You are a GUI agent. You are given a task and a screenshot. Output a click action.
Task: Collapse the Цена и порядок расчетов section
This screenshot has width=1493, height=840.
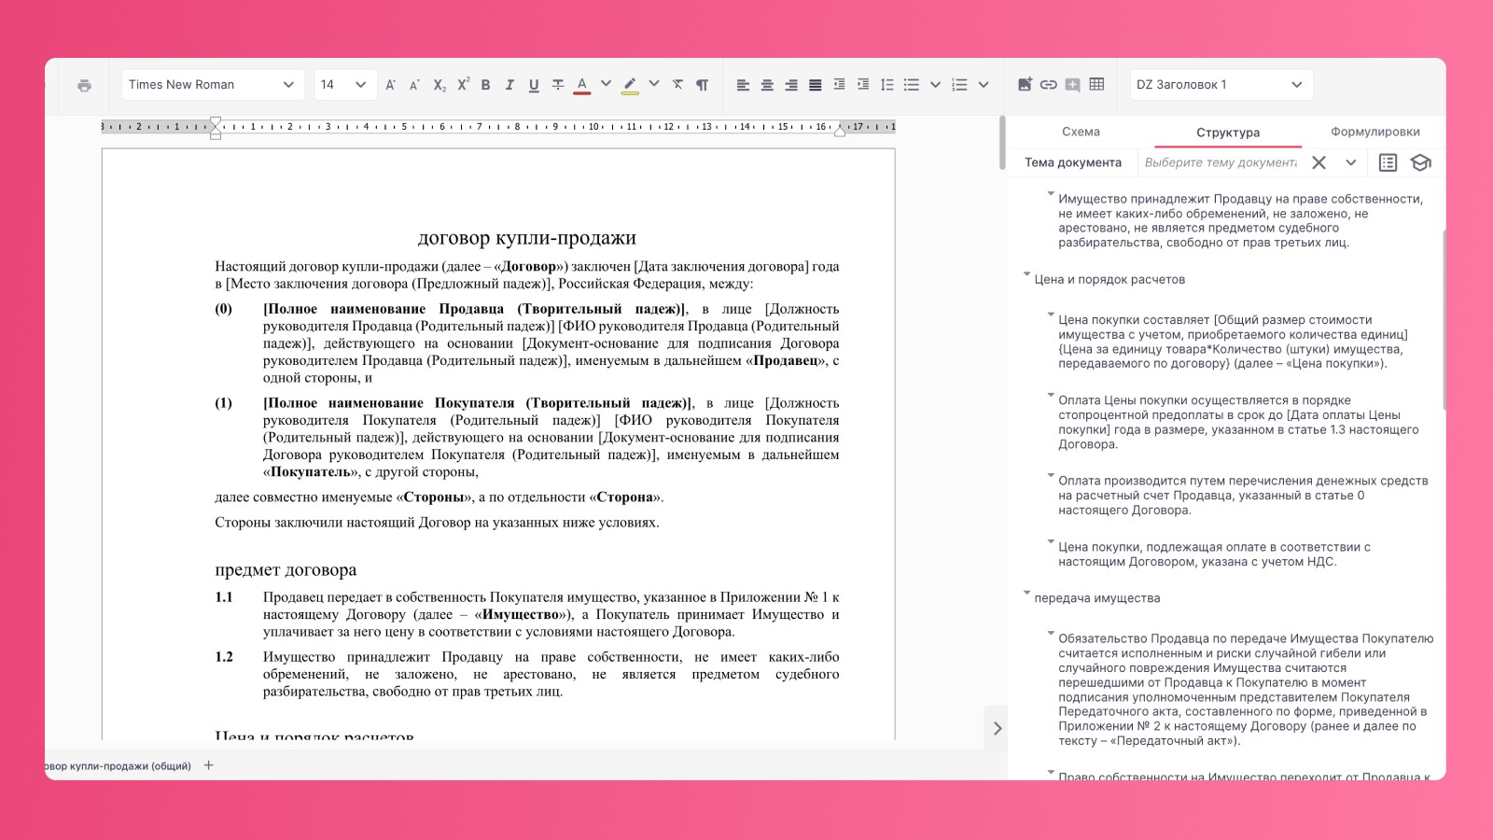pos(1026,274)
